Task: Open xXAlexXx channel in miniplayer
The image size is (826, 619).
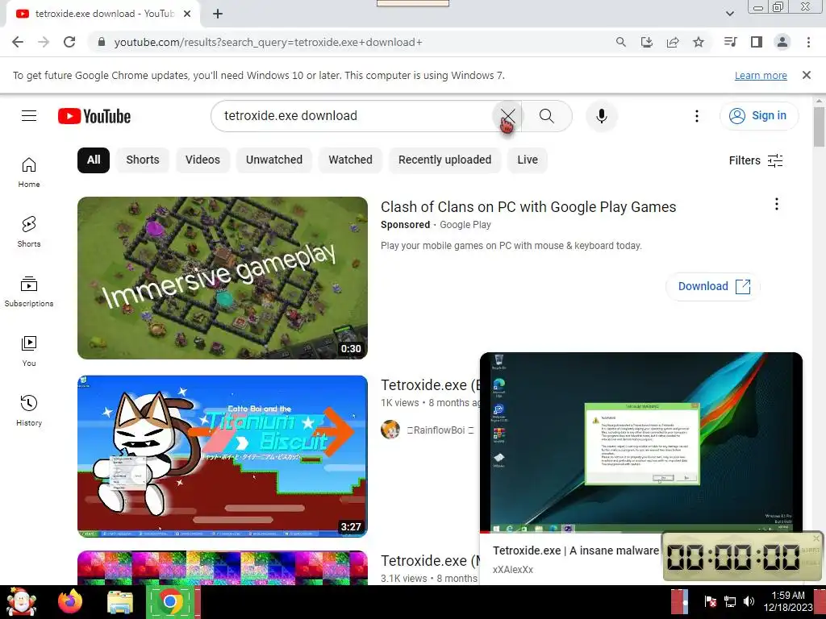Action: [512, 570]
